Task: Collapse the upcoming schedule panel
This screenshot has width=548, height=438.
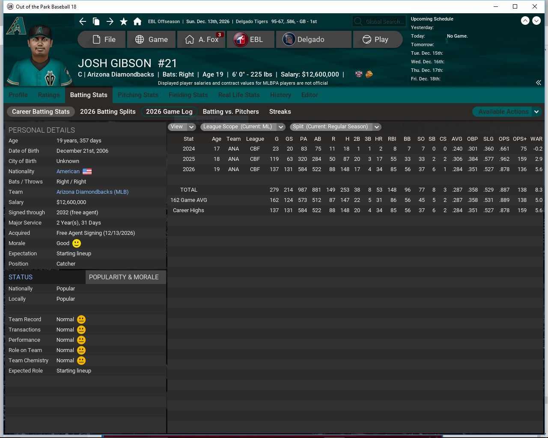Action: click(538, 83)
